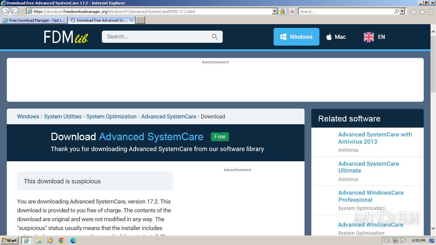Click the scrollbar down arrow
This screenshot has height=245, width=436.
[x=433, y=228]
